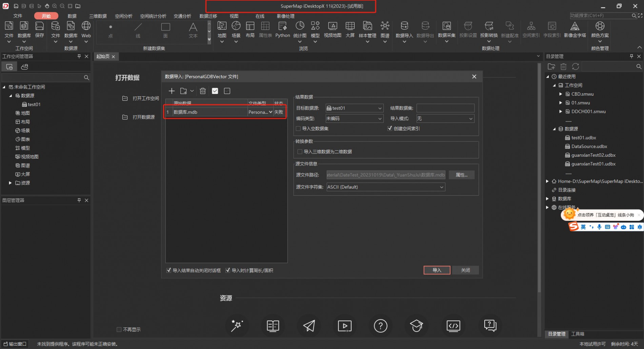Click 打开工作空间 link
This screenshot has width=644, height=349.
[146, 98]
